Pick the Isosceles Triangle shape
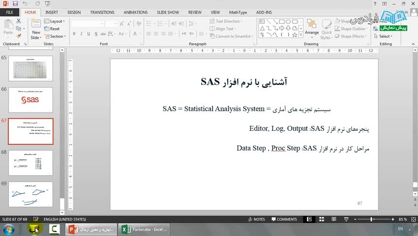The height and width of the screenshot is (236, 418). pos(262,28)
